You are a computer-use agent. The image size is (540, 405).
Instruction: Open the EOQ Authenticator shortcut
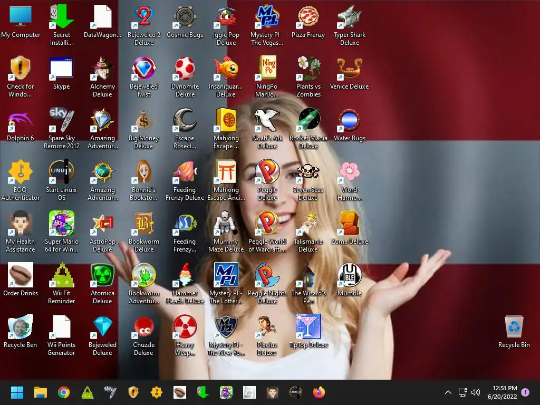tap(21, 171)
